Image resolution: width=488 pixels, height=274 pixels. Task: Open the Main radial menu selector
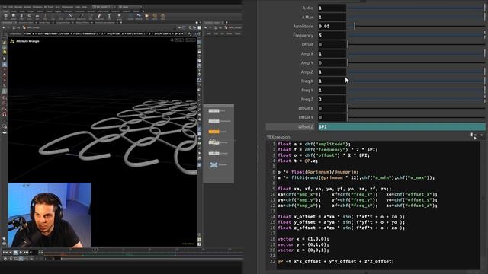tap(129, 7)
